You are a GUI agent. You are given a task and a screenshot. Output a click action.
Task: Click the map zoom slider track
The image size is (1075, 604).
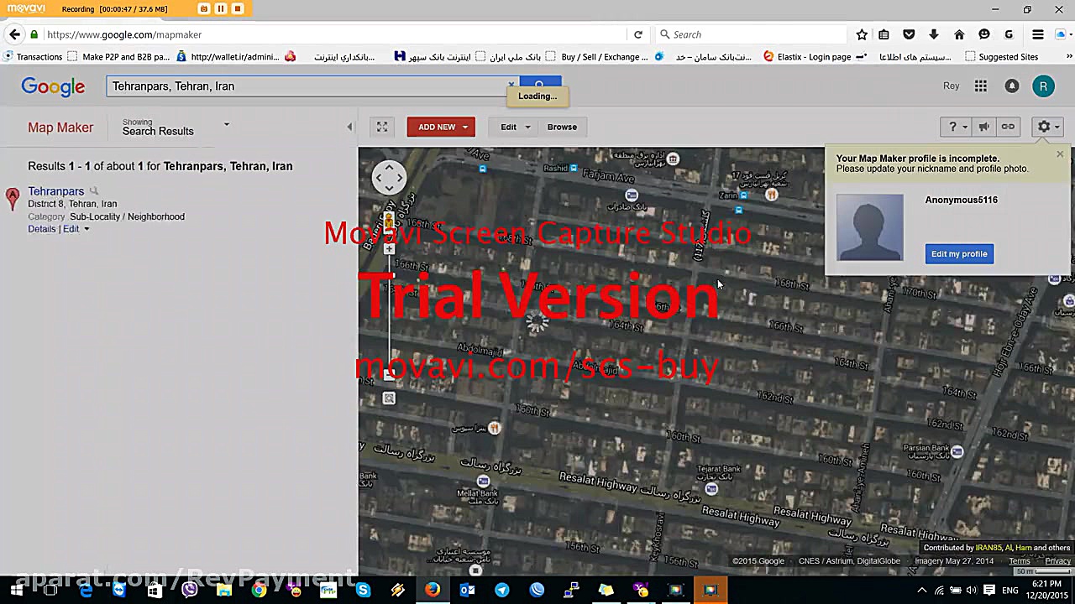pyautogui.click(x=389, y=310)
